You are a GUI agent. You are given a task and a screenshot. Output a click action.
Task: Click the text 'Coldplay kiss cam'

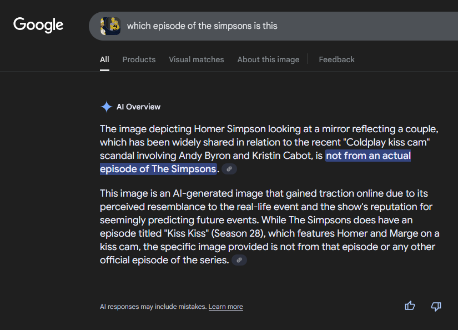(387, 142)
